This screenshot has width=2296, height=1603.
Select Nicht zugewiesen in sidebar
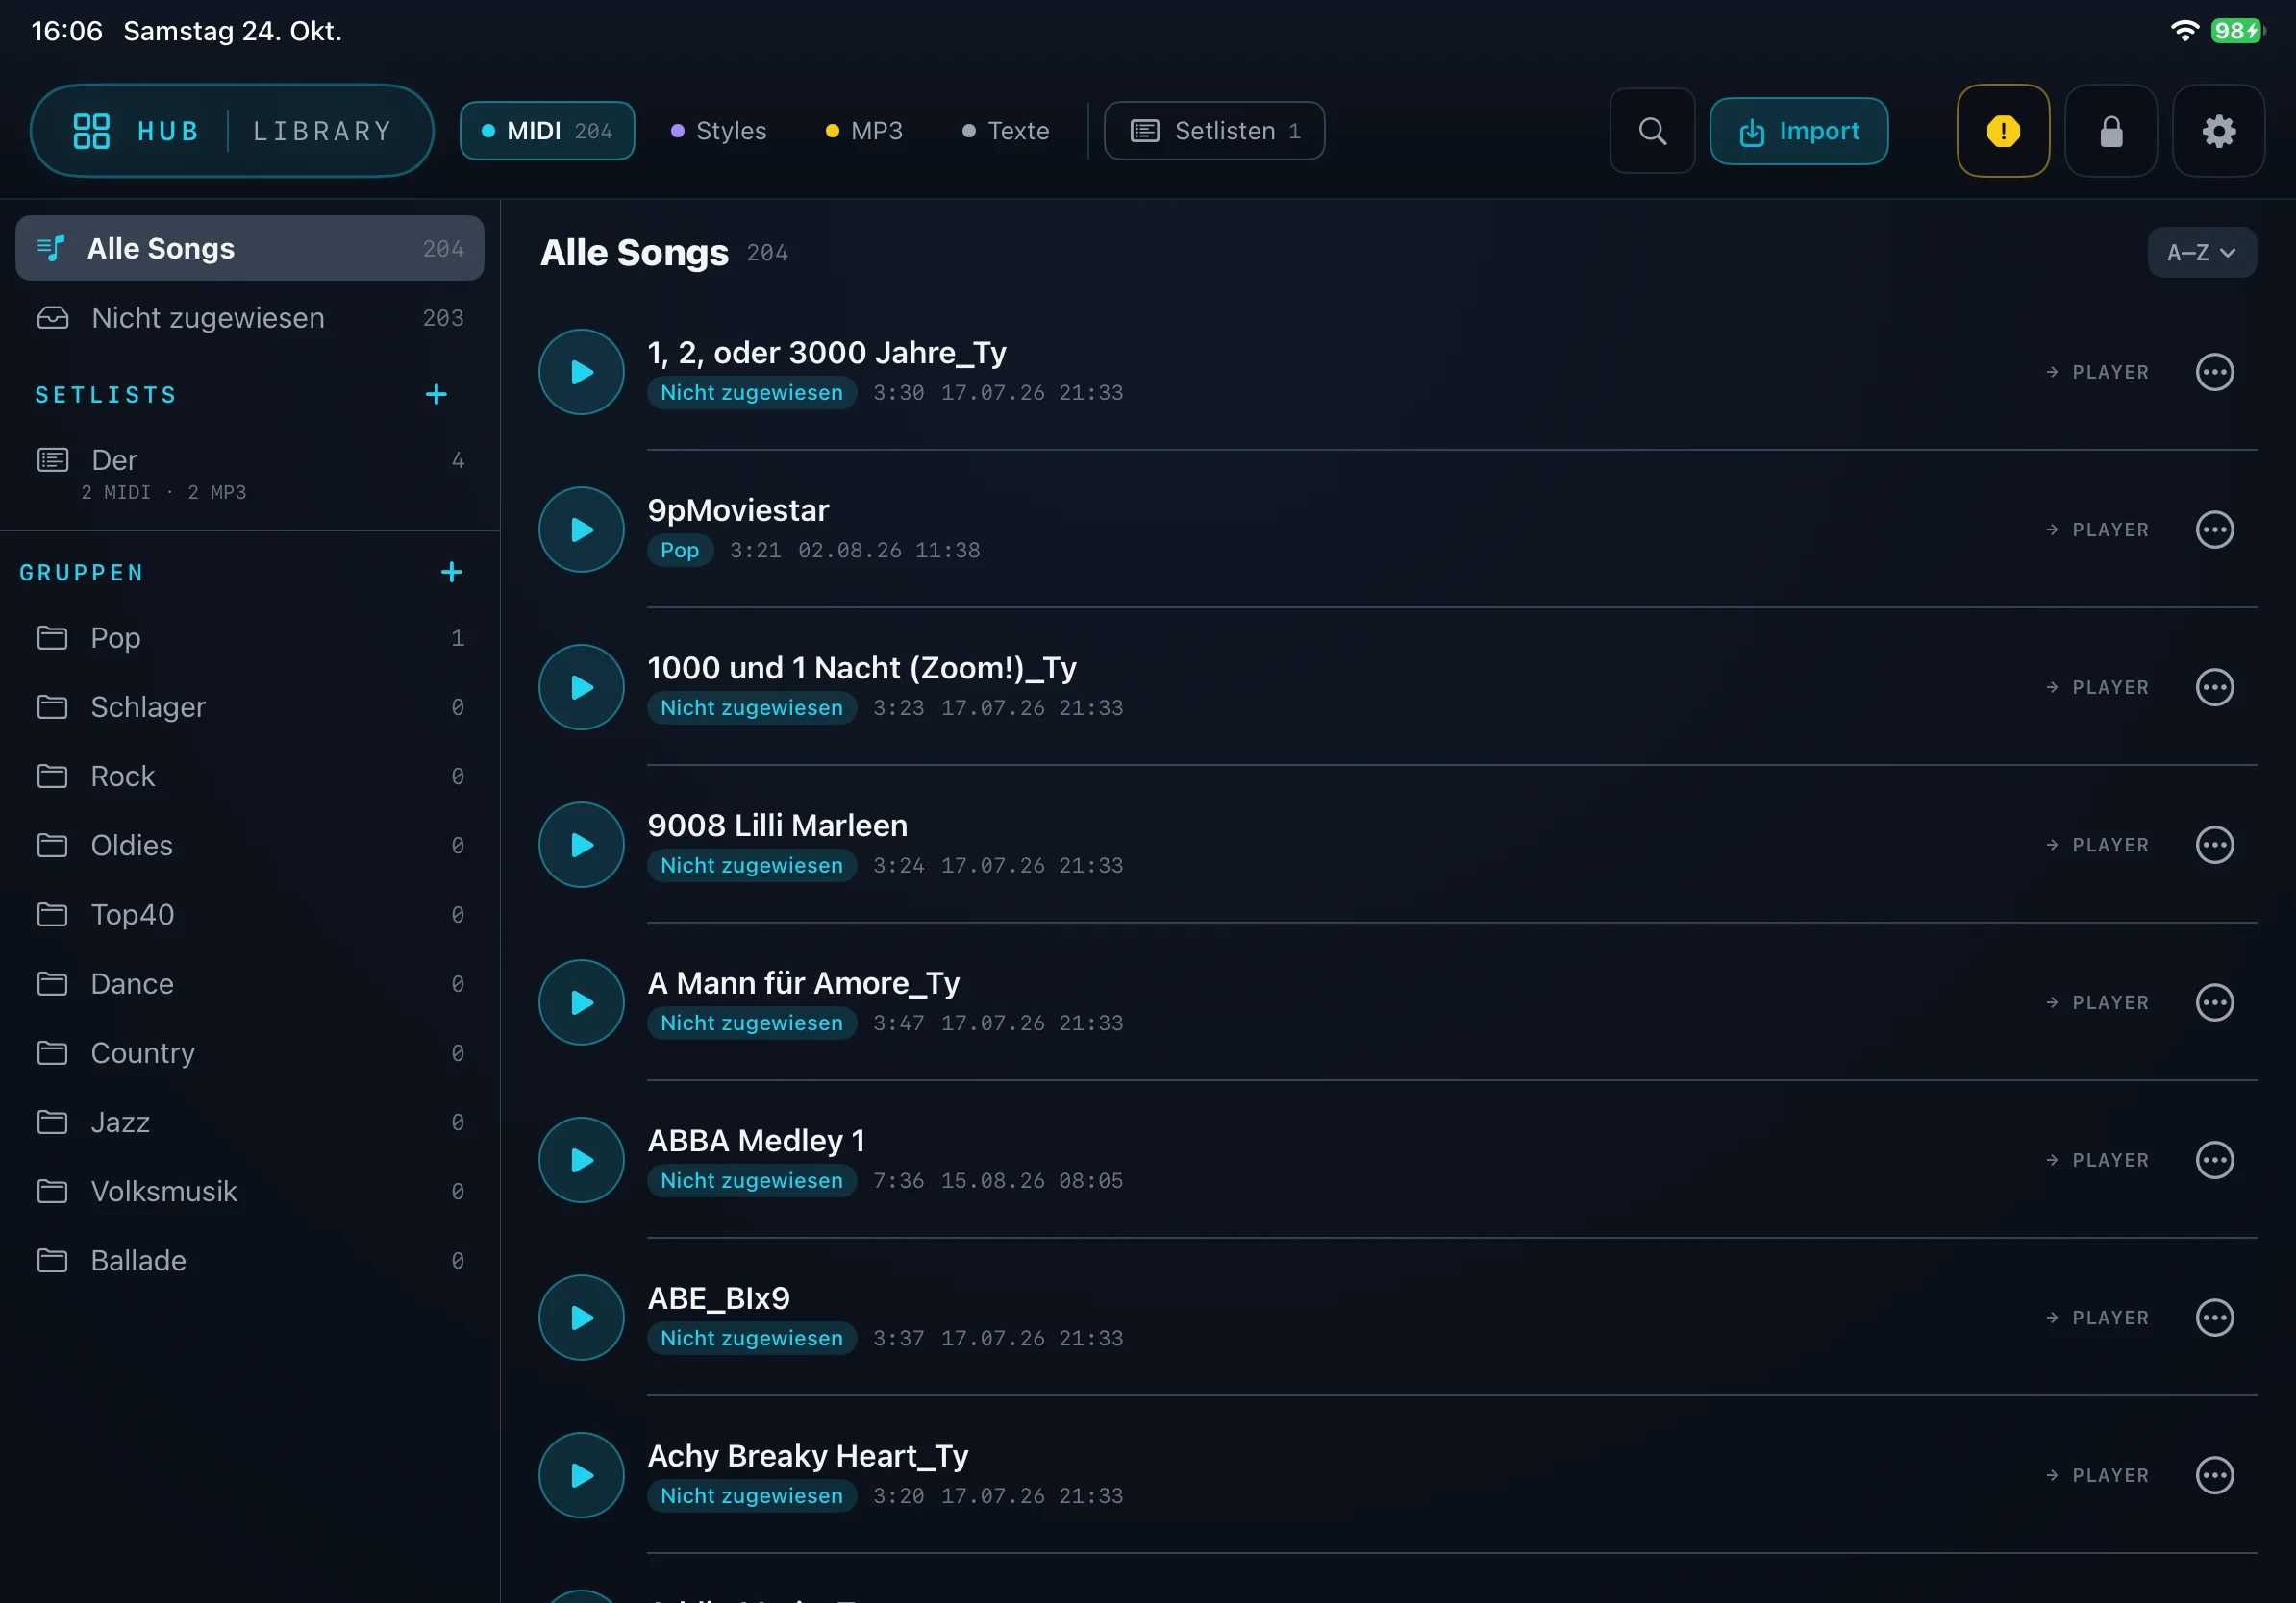[250, 318]
